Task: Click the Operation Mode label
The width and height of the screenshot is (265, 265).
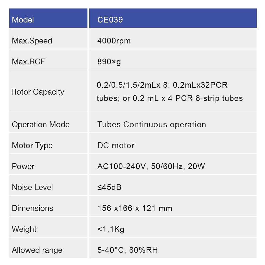Action: click(x=41, y=125)
